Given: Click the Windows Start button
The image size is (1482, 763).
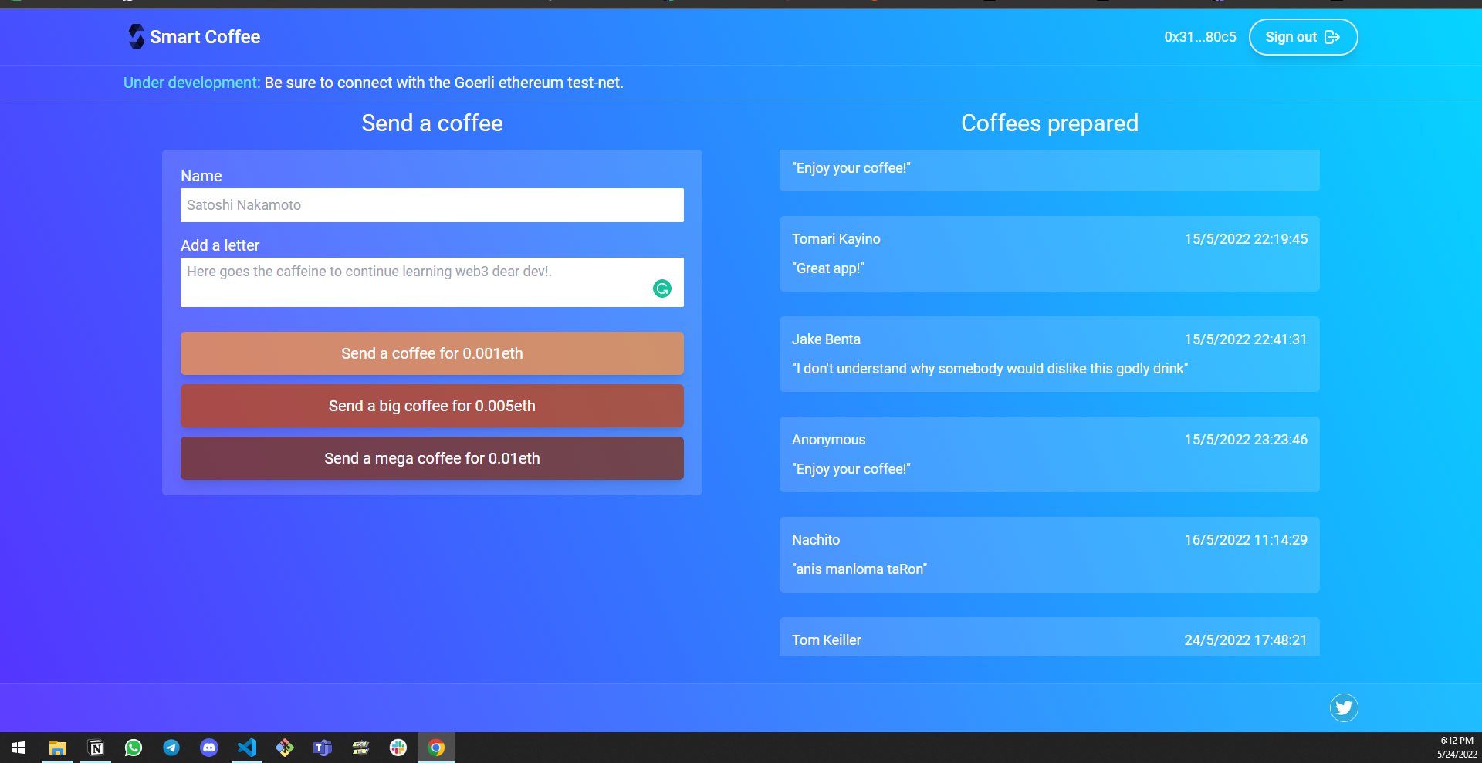Looking at the screenshot, I should (18, 747).
